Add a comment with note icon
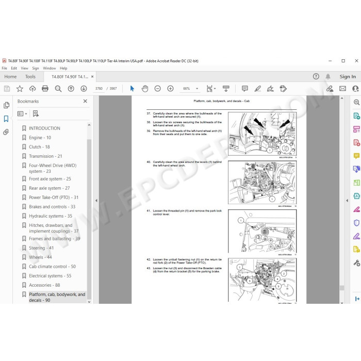Viewport: 361px width, 361px height. point(245,89)
